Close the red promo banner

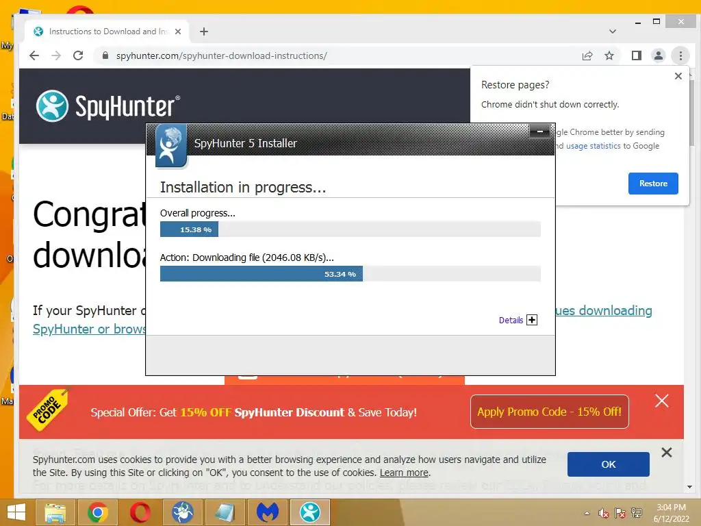662,401
